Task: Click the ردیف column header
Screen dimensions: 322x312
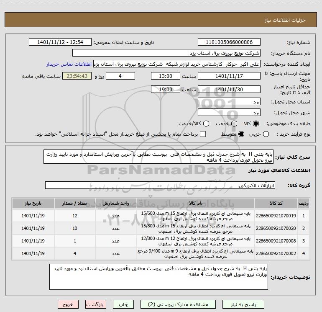Action: [x=304, y=203]
